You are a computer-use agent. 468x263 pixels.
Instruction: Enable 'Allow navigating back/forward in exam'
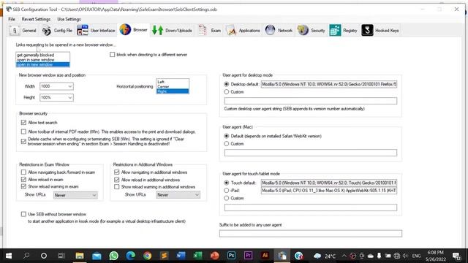(x=23, y=172)
